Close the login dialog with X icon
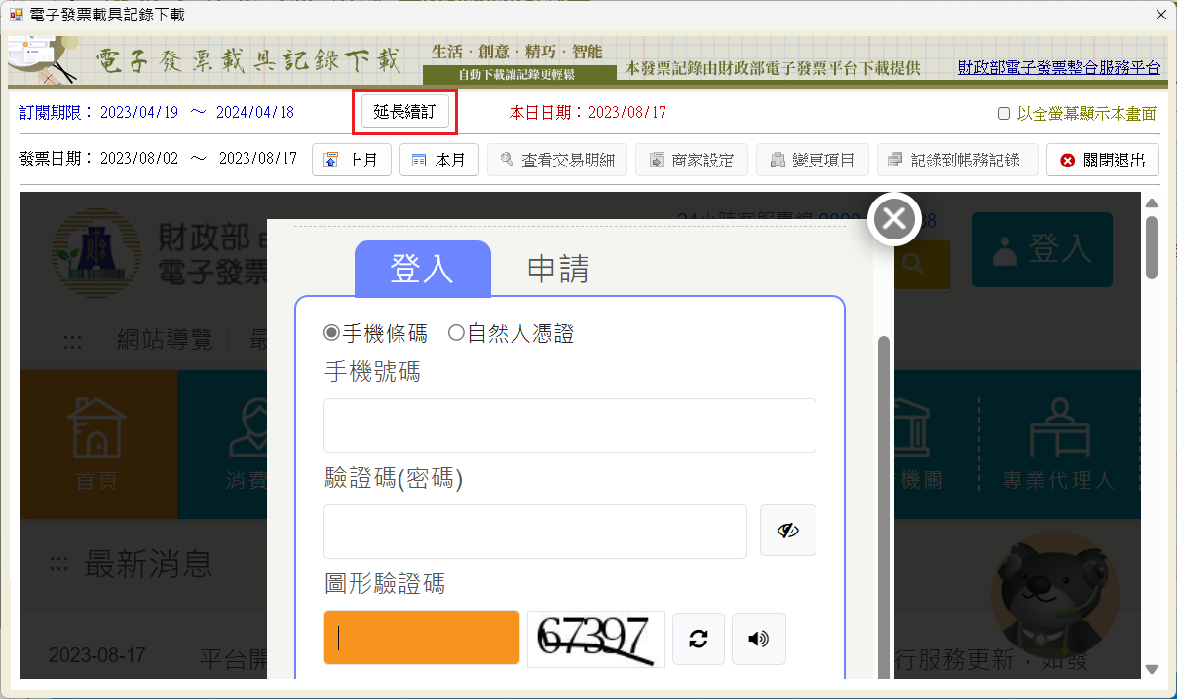Image resolution: width=1177 pixels, height=699 pixels. (894, 219)
